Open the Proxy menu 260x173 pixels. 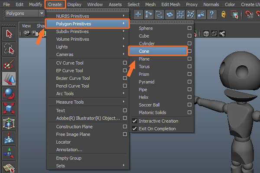tap(192, 4)
